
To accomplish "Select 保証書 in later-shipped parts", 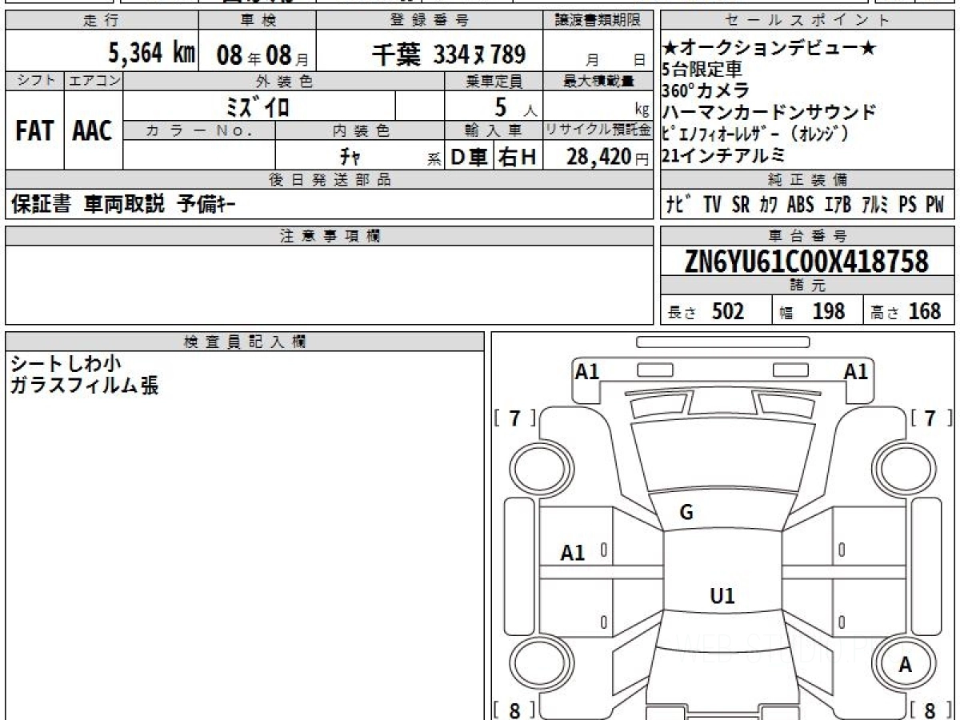I will point(42,205).
